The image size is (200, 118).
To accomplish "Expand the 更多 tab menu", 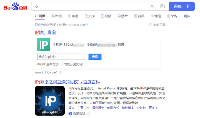I will click(187, 16).
